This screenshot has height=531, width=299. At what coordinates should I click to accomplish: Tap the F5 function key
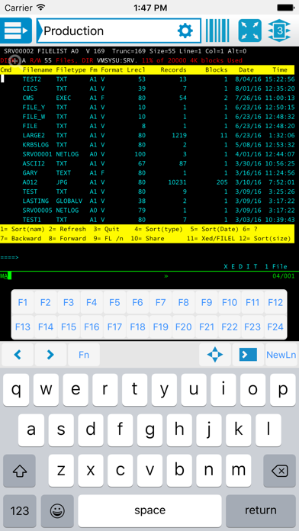pyautogui.click(x=114, y=302)
